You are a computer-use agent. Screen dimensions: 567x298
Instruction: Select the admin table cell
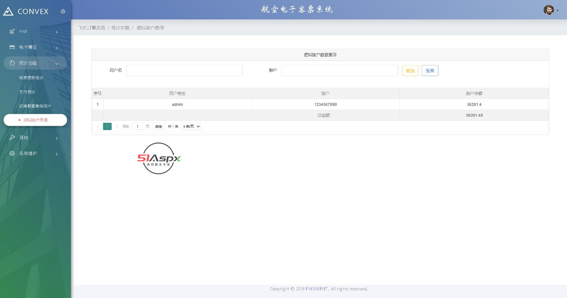pos(177,104)
